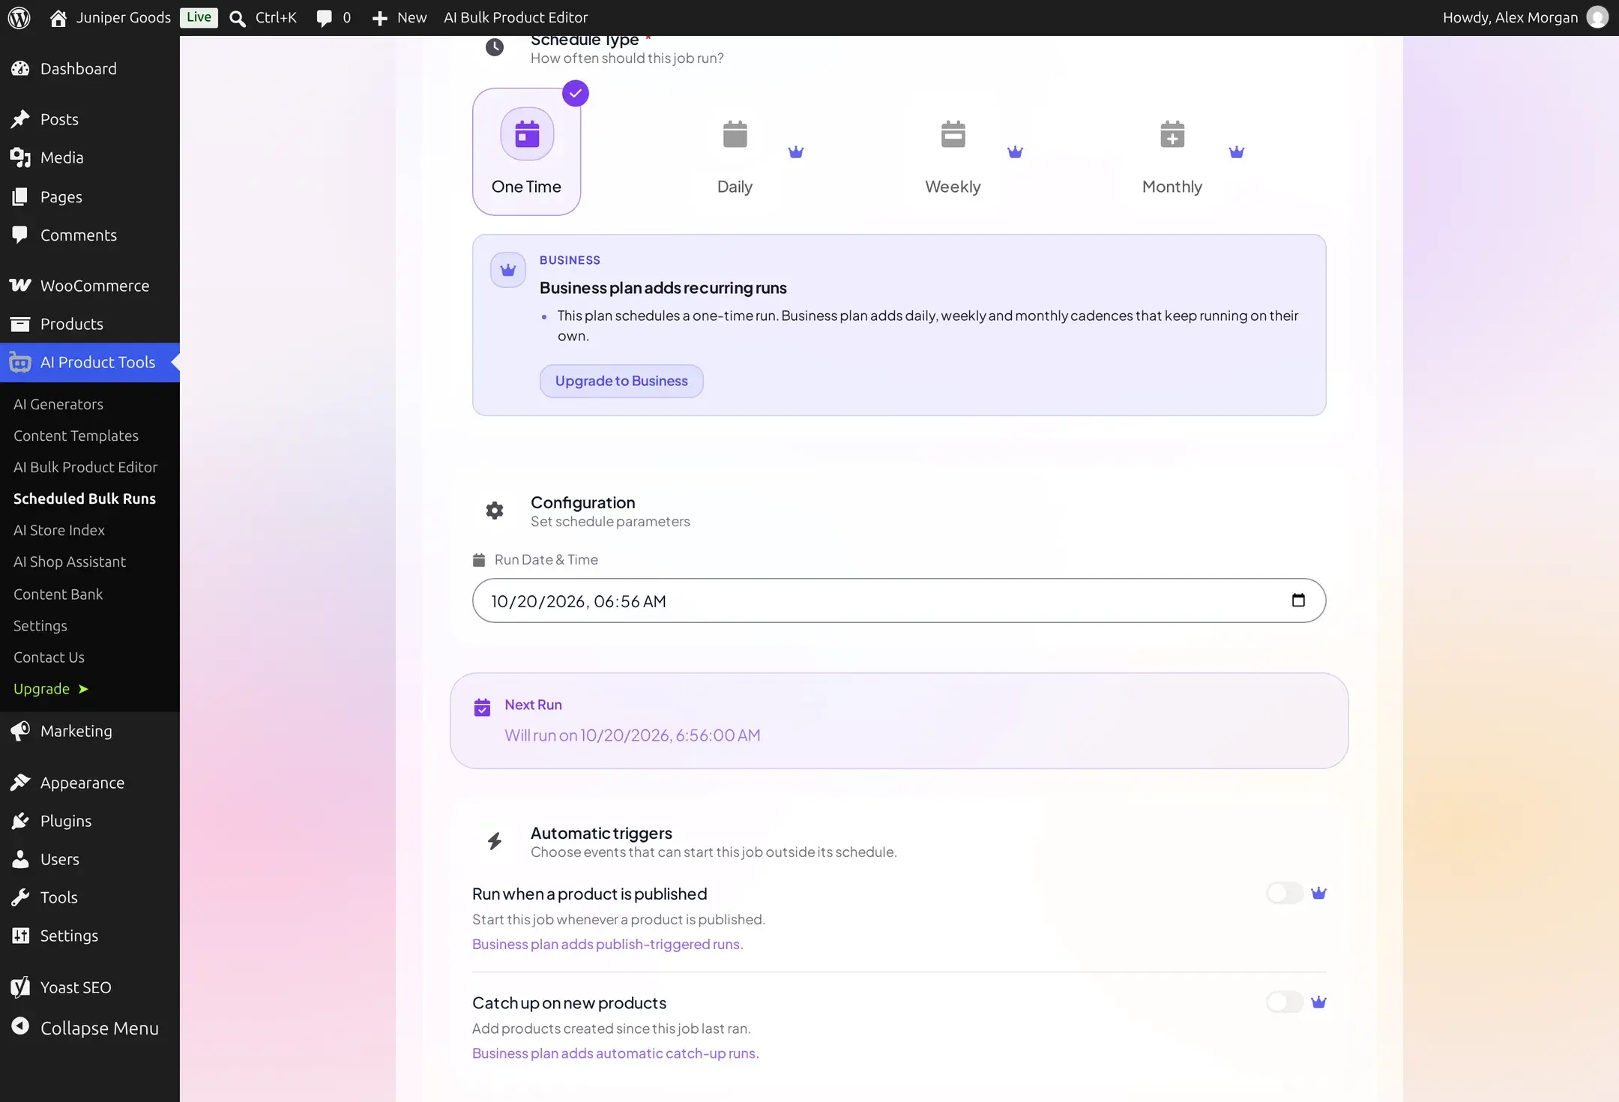Image resolution: width=1619 pixels, height=1102 pixels.
Task: Click Upgrade to Business button
Action: coord(621,381)
